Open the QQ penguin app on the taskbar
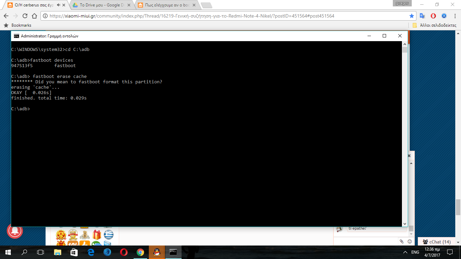 coord(157,252)
